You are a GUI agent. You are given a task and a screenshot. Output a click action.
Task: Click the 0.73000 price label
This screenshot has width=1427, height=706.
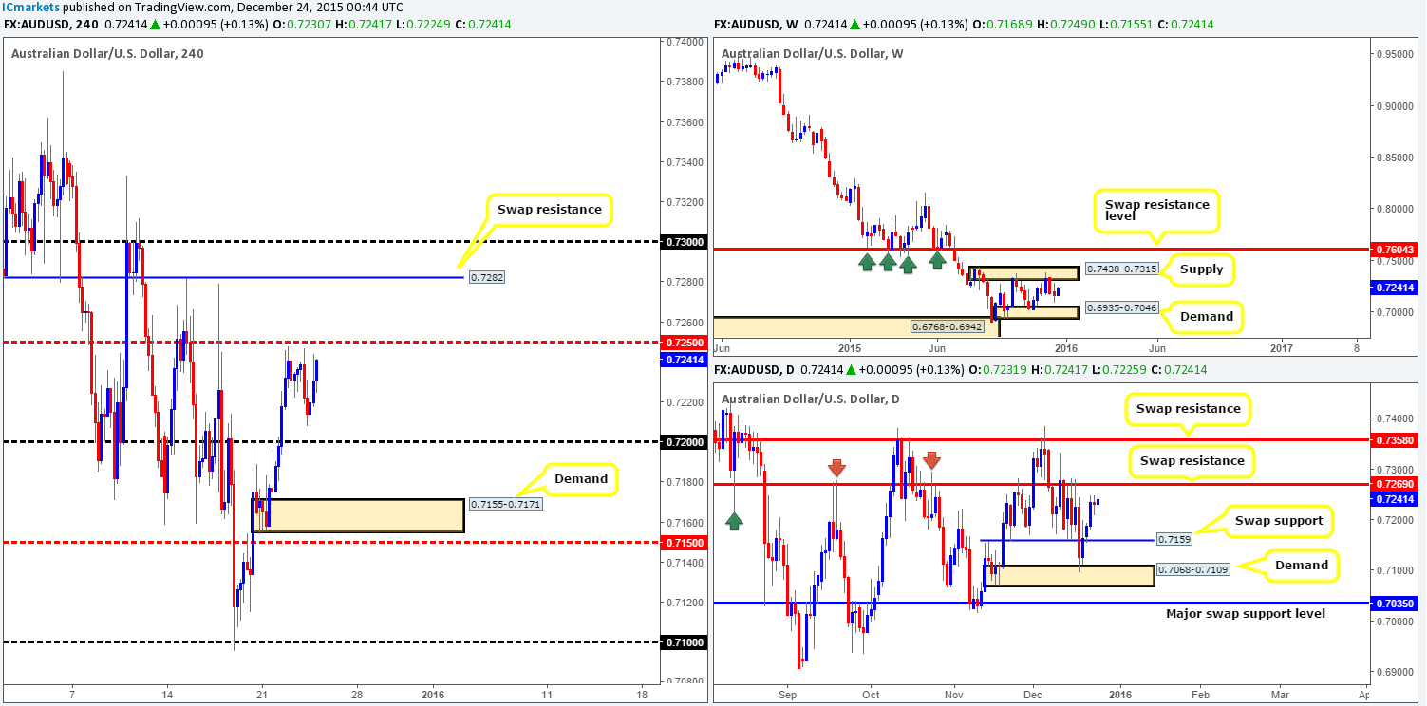(683, 242)
